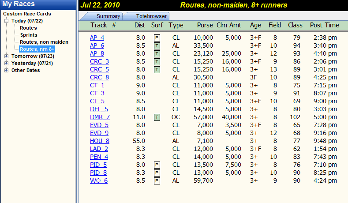Sort by the Field column header
Screen dimensions: 348x203
(275, 25)
